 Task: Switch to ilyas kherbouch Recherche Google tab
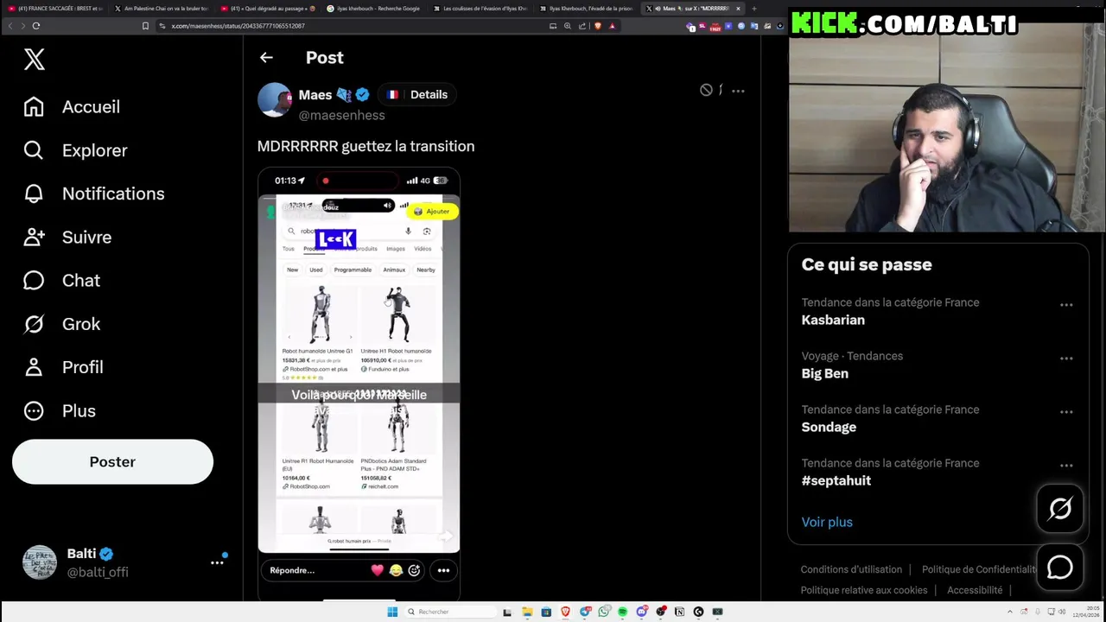(x=373, y=9)
